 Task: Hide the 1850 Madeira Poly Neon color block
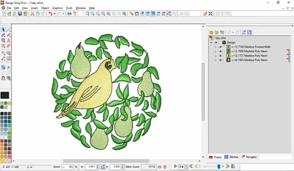(220, 51)
